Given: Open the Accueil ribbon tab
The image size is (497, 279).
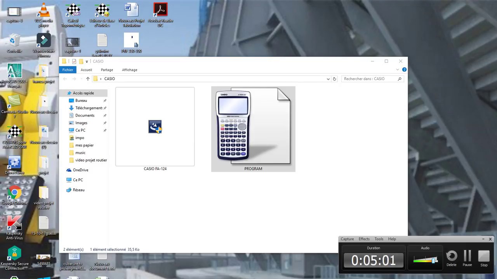Looking at the screenshot, I should click(x=86, y=70).
